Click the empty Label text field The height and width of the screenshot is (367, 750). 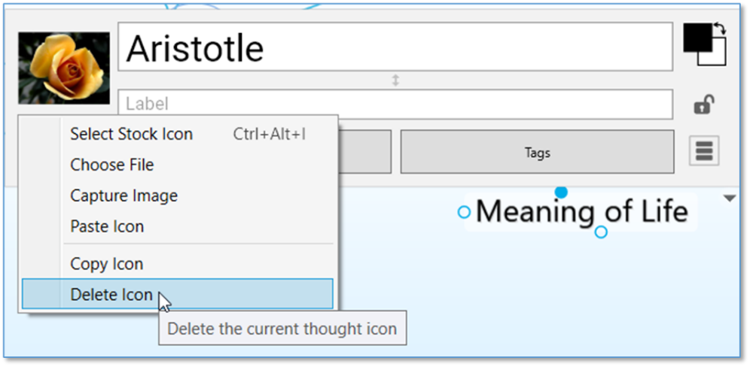coord(395,104)
